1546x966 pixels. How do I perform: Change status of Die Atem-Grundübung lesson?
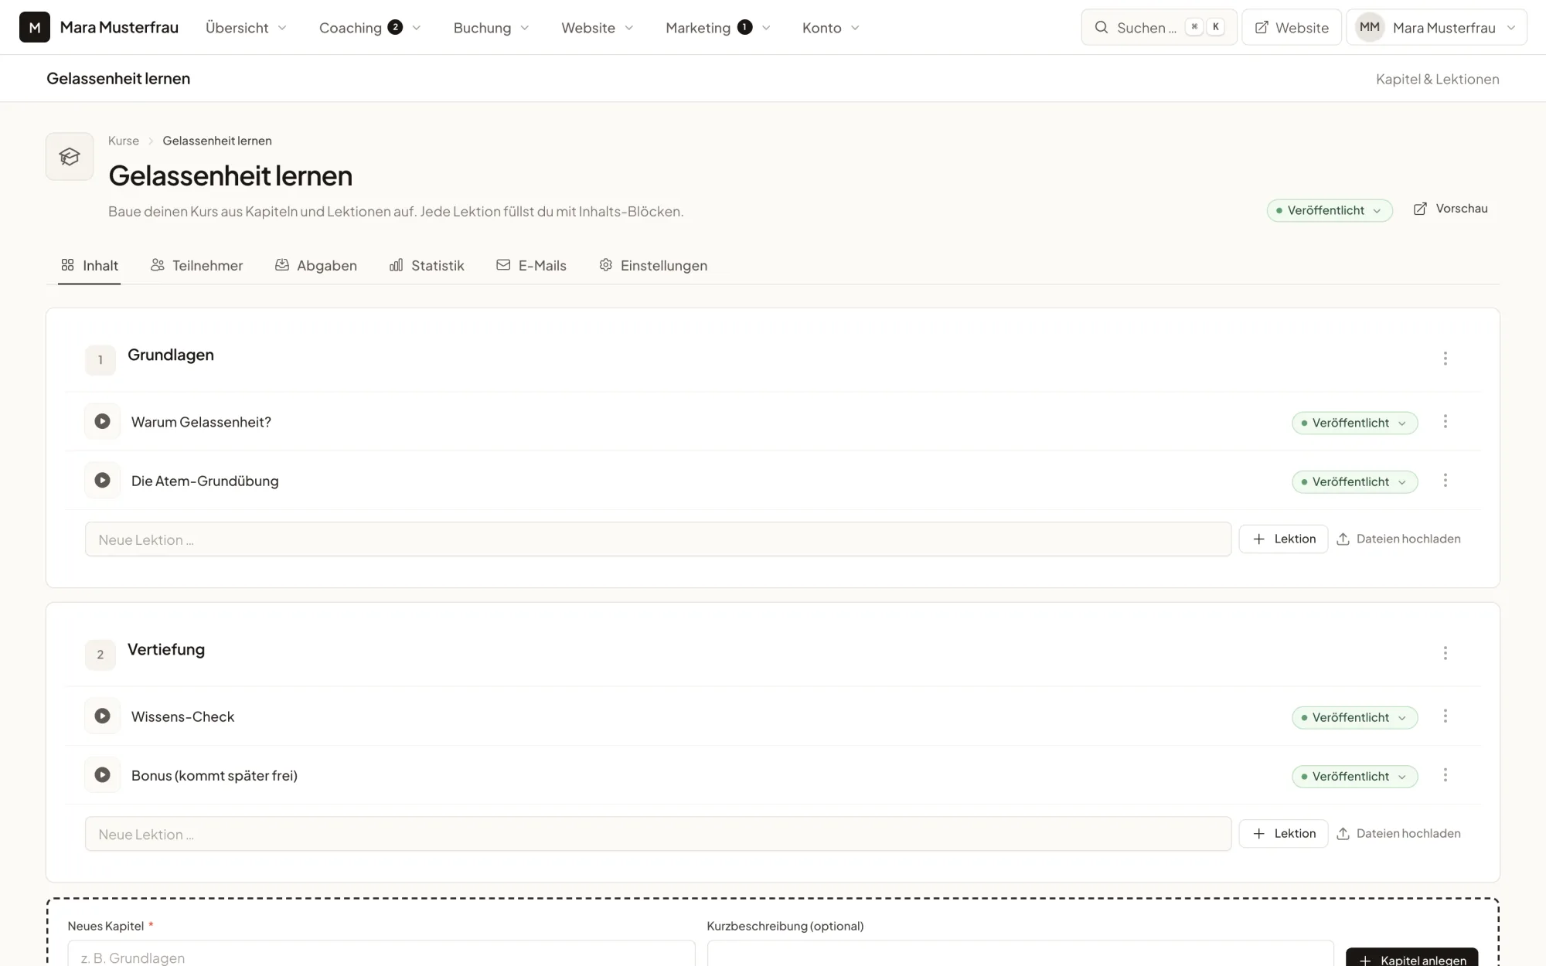click(1354, 481)
